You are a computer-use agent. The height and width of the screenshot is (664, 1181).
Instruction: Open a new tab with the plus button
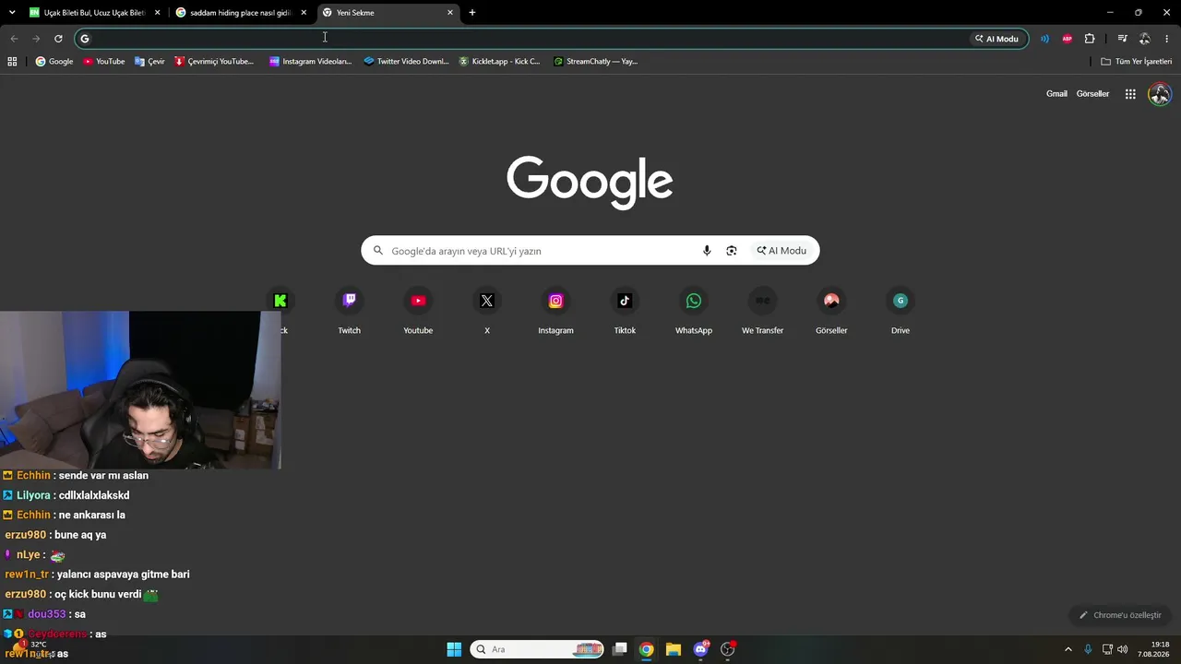(472, 13)
